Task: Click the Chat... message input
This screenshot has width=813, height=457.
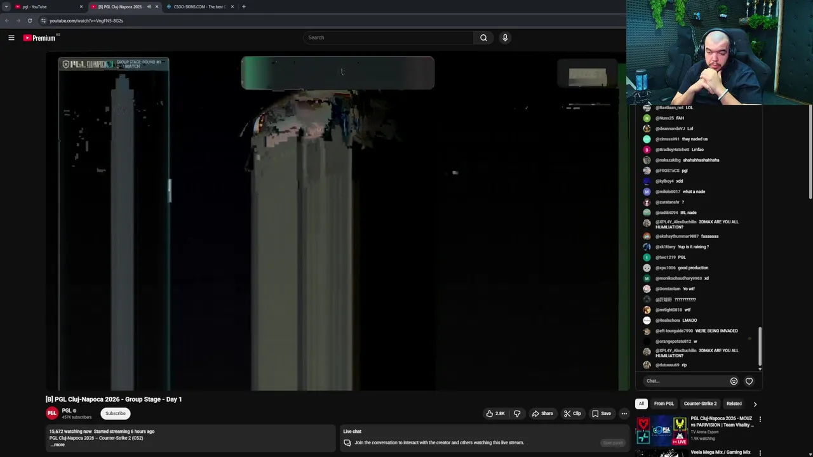Action: (x=685, y=381)
